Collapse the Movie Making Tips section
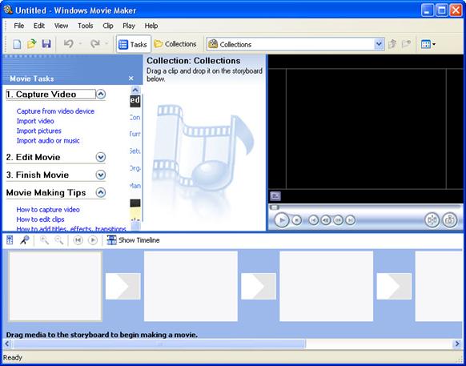This screenshot has width=466, height=366. (101, 193)
